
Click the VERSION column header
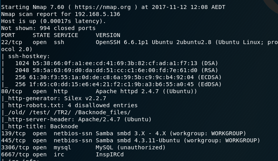[x=108, y=35]
